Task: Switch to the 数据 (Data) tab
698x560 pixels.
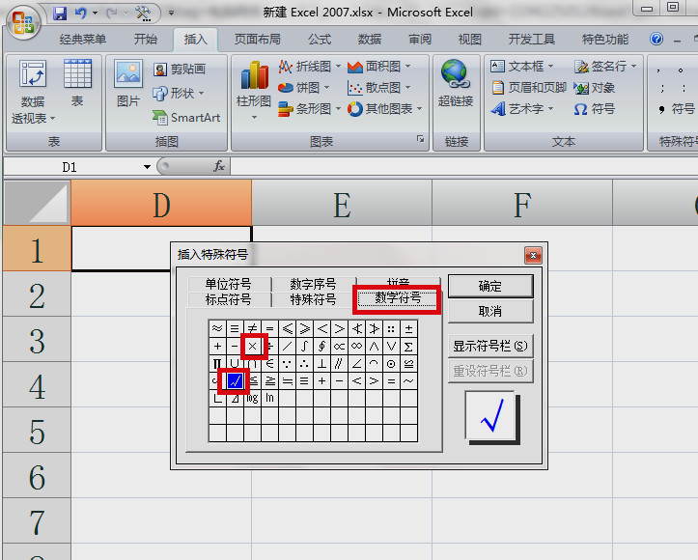Action: point(370,40)
